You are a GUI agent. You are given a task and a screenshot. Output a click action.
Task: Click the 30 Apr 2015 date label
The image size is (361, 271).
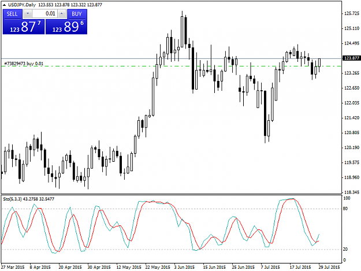[x=99, y=267]
